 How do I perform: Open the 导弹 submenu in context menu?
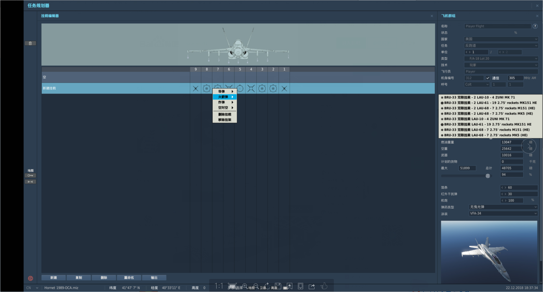(225, 91)
